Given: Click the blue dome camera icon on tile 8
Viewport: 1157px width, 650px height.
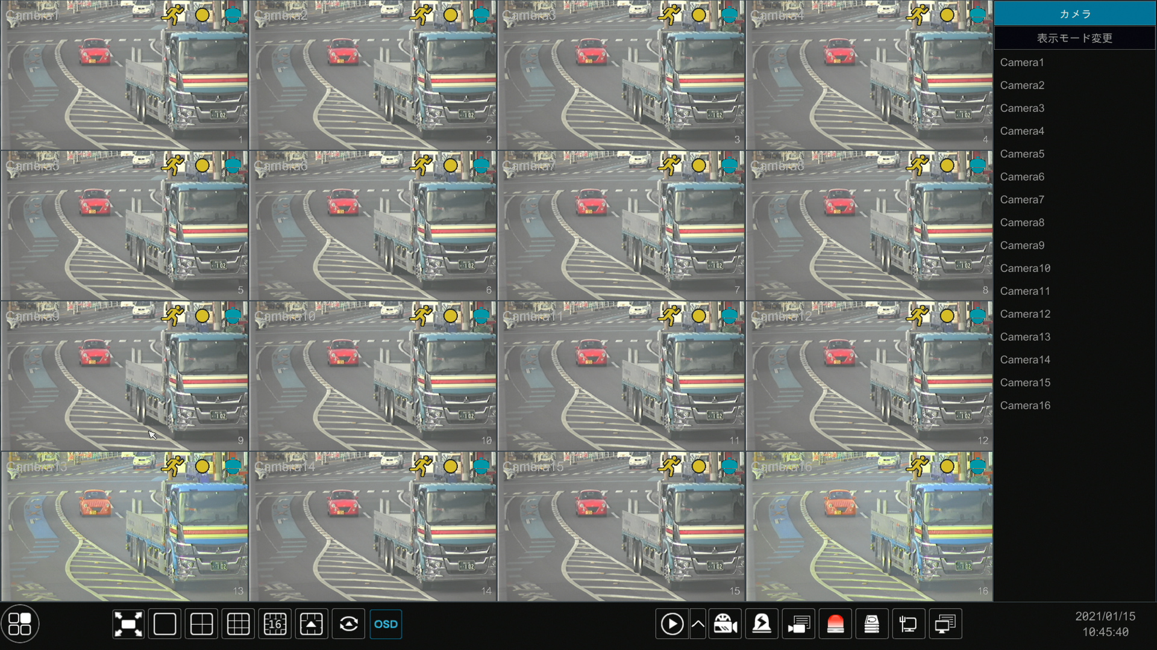Looking at the screenshot, I should pyautogui.click(x=977, y=165).
